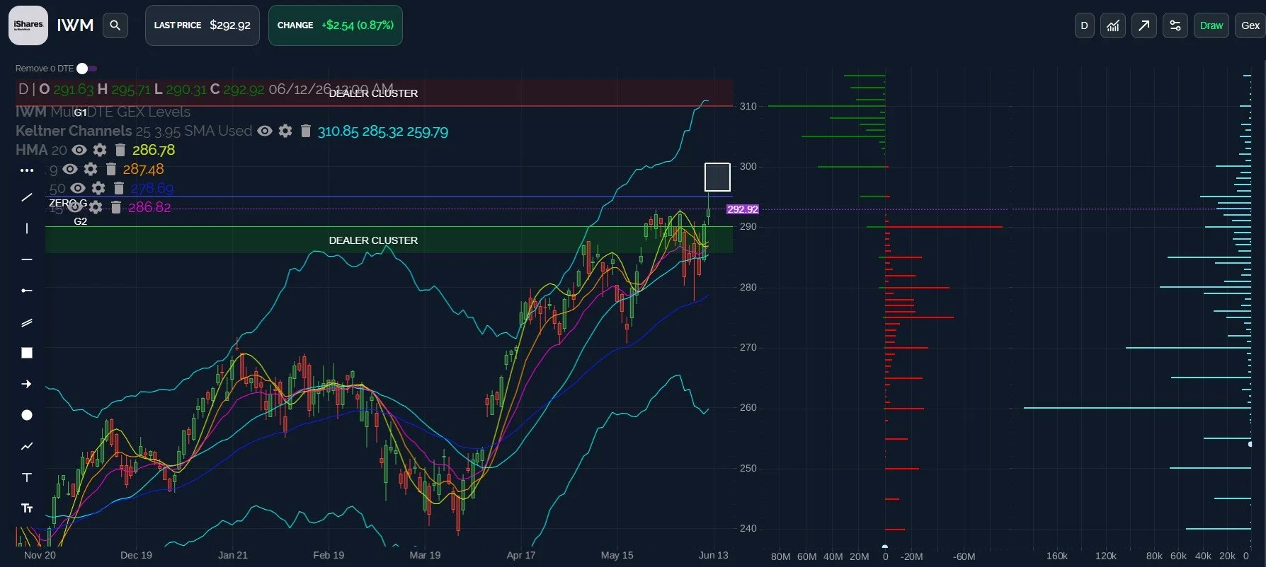Hide the indicator showing 286.82

75,207
